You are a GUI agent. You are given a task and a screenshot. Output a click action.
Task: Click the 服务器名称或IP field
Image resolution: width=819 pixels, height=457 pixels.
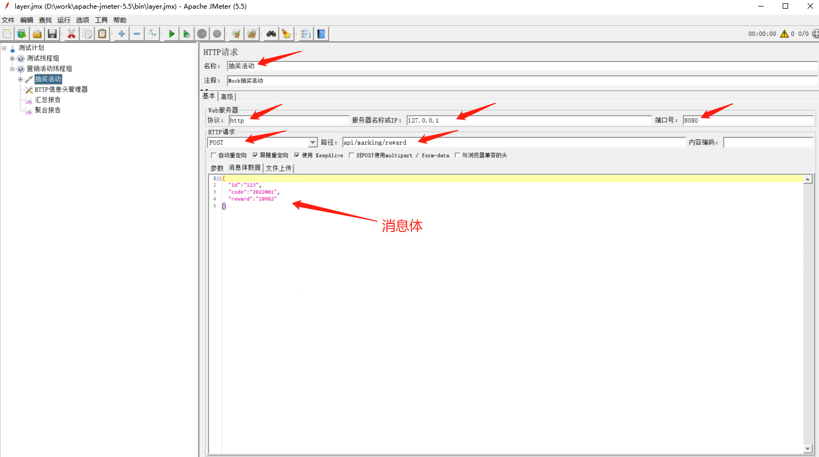click(x=529, y=120)
